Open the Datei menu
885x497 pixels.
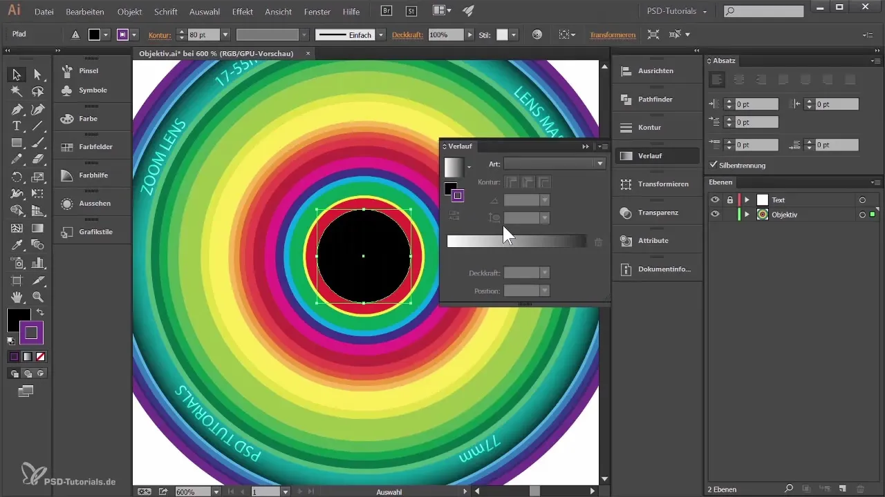pos(44,12)
